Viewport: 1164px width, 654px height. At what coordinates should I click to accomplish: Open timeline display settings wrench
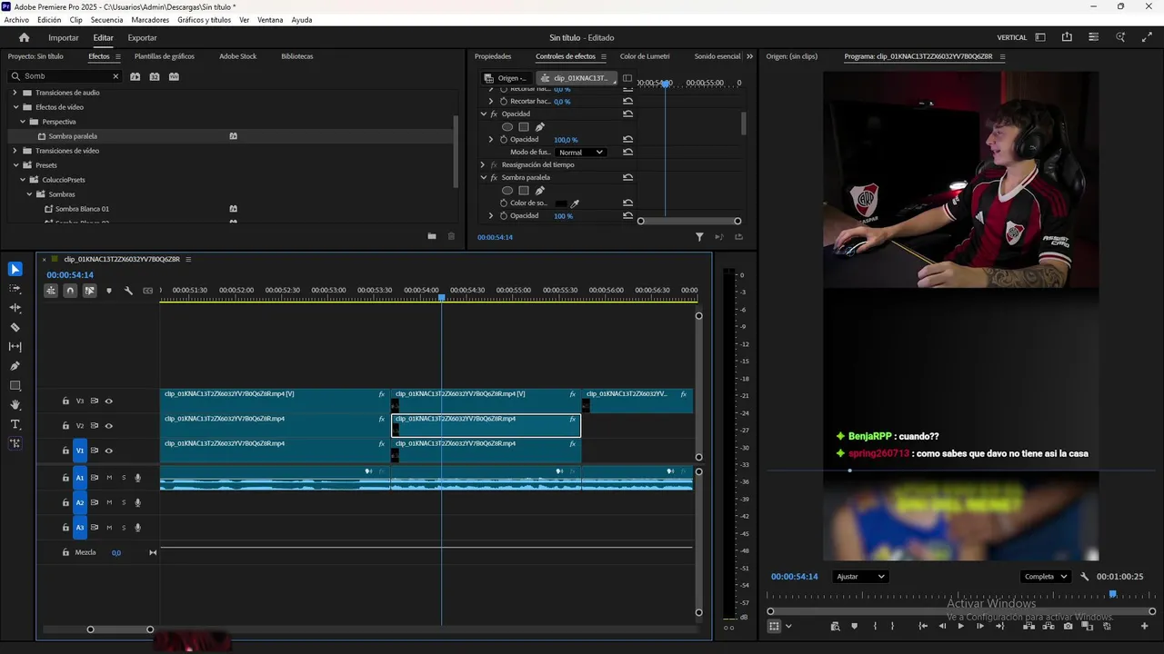pos(128,291)
